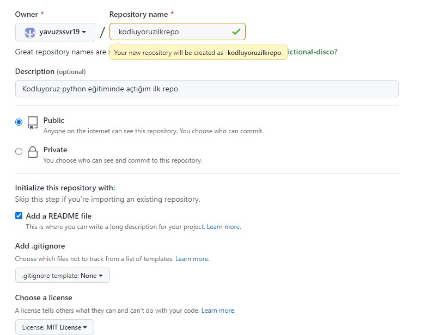Click the Choose a license heading
Screen dimensions: 427x335
click(x=44, y=297)
